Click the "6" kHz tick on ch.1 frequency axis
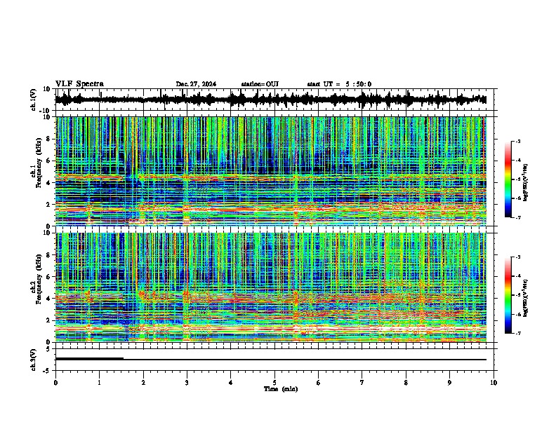This screenshot has width=556, height=429. [x=48, y=161]
